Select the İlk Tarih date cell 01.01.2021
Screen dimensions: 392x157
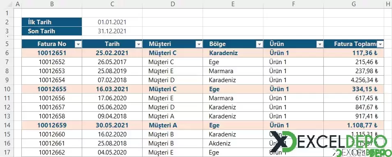pyautogui.click(x=112, y=22)
